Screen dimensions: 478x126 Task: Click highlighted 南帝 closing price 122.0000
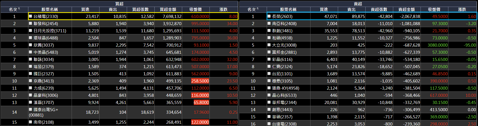(x=200, y=122)
